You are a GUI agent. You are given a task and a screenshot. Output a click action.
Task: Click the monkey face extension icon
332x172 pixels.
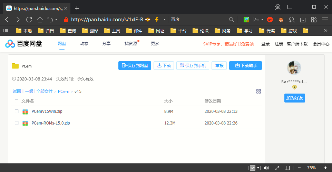tap(281, 20)
